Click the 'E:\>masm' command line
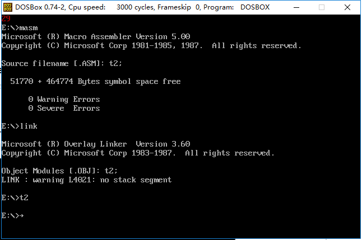The image size is (362, 240). click(20, 27)
